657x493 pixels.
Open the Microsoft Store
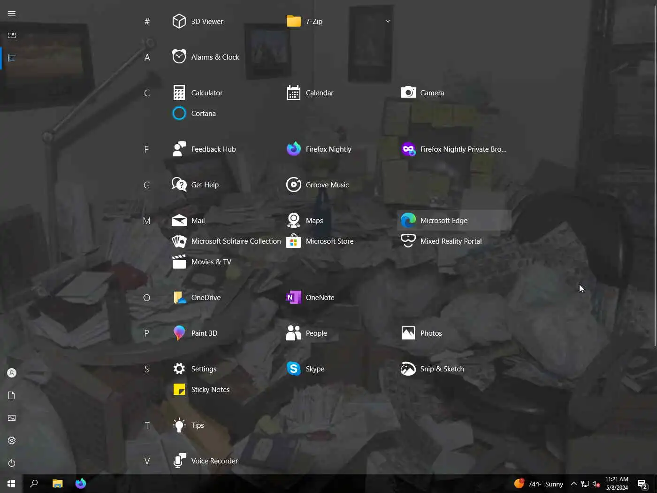pyautogui.click(x=339, y=241)
